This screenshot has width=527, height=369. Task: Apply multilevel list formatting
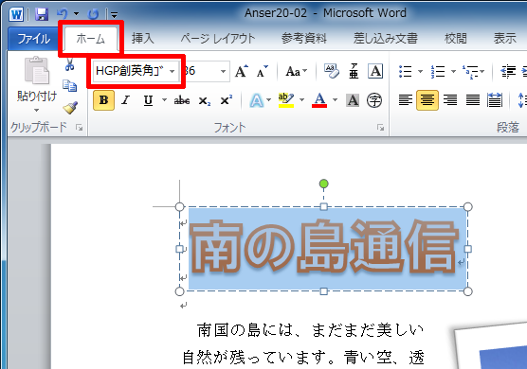click(470, 71)
